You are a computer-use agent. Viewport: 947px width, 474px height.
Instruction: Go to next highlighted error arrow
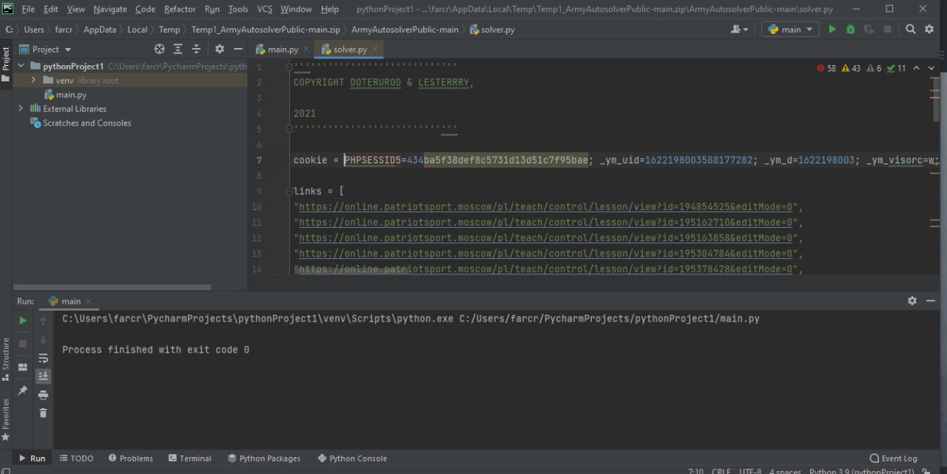931,68
